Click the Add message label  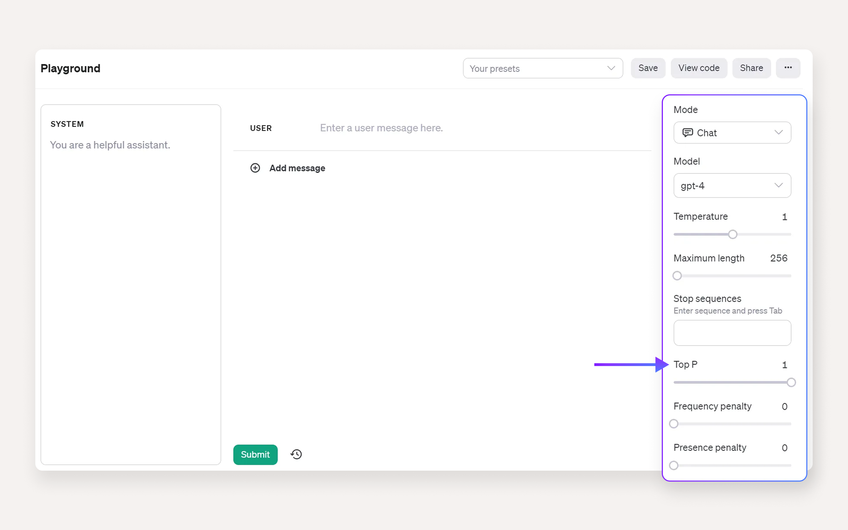tap(297, 168)
